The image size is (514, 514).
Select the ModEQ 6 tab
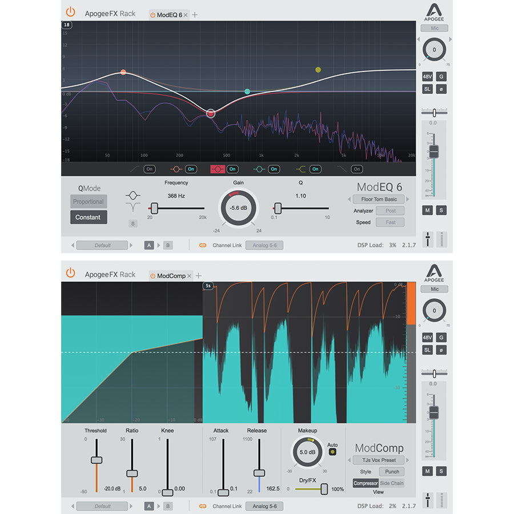(x=169, y=14)
